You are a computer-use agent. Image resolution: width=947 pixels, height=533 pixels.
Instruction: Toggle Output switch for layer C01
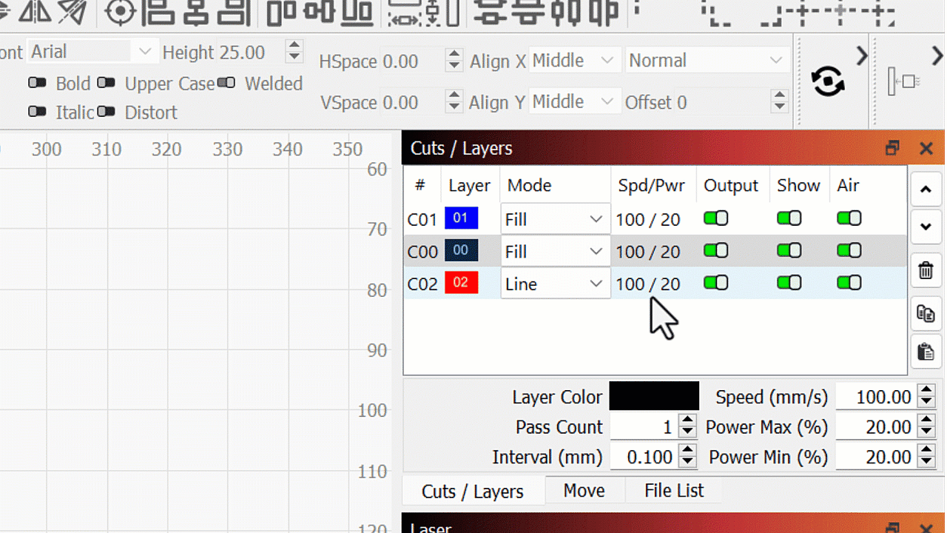[715, 218]
